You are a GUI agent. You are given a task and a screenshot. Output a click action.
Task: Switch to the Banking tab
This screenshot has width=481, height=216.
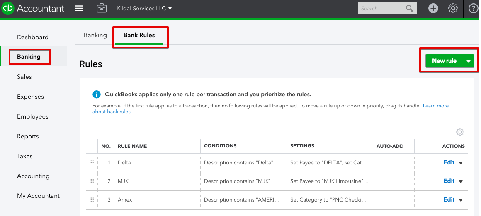(95, 35)
